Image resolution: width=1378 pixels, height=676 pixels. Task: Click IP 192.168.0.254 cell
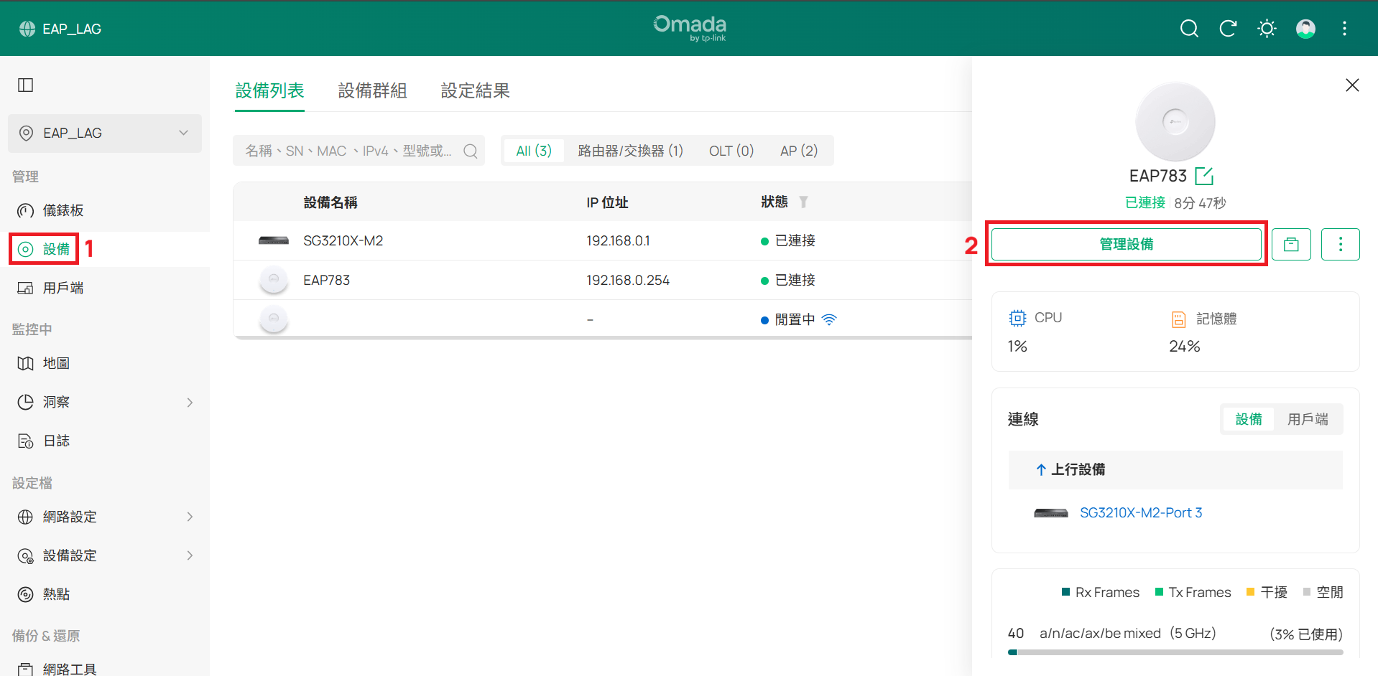point(628,280)
